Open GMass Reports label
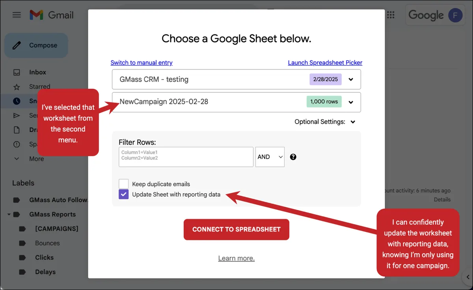 [52, 215]
